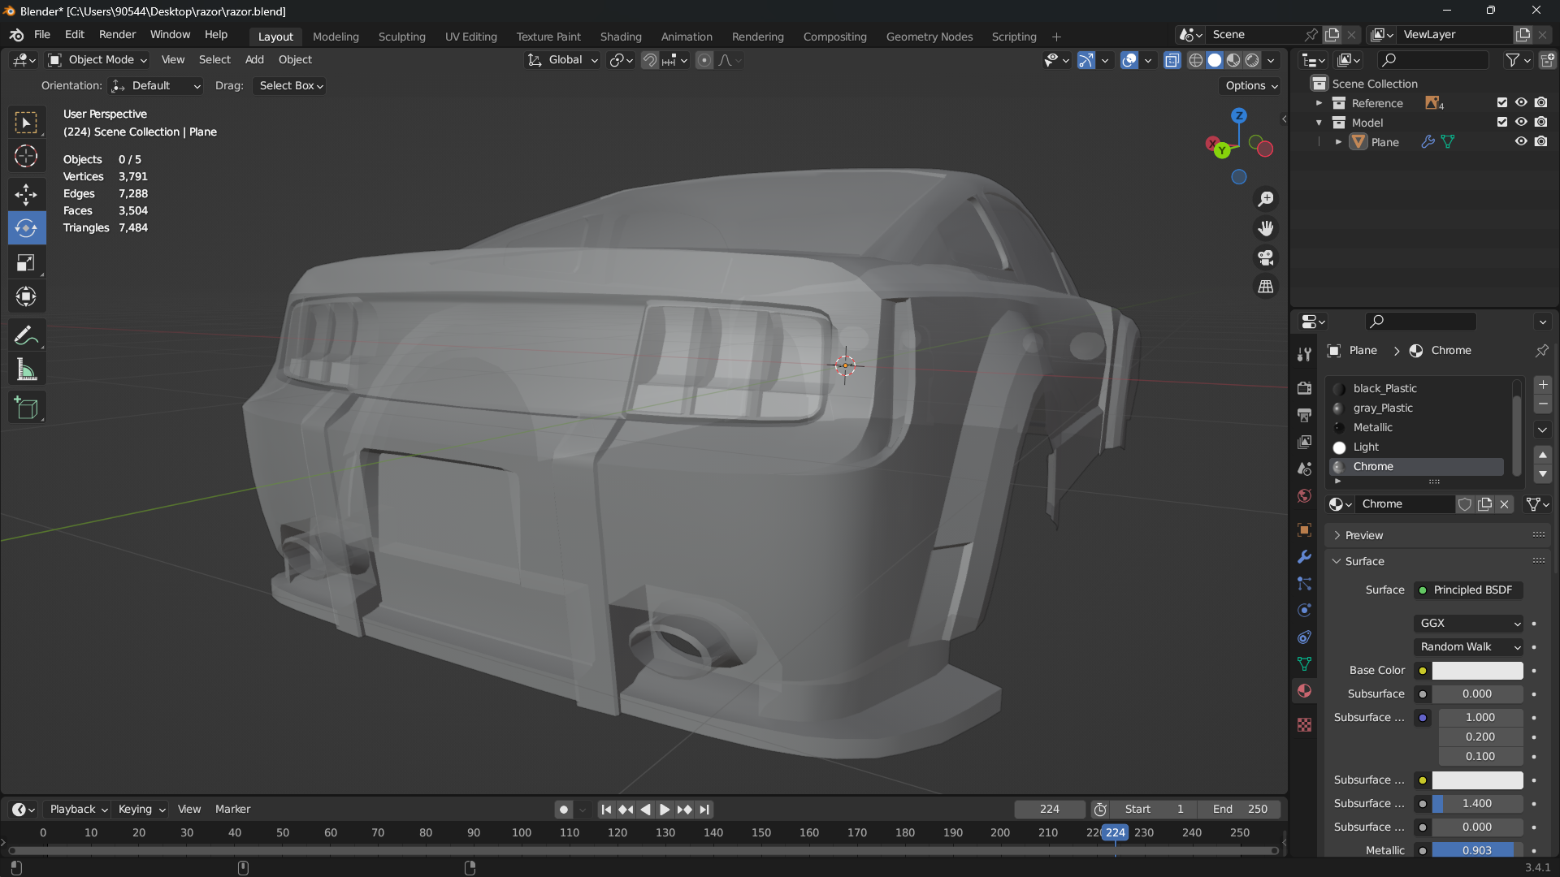Open the Object Mode dropdown
Viewport: 1560px width, 877px height.
[x=97, y=60]
